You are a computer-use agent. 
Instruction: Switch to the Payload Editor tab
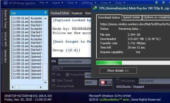coord(60,13)
